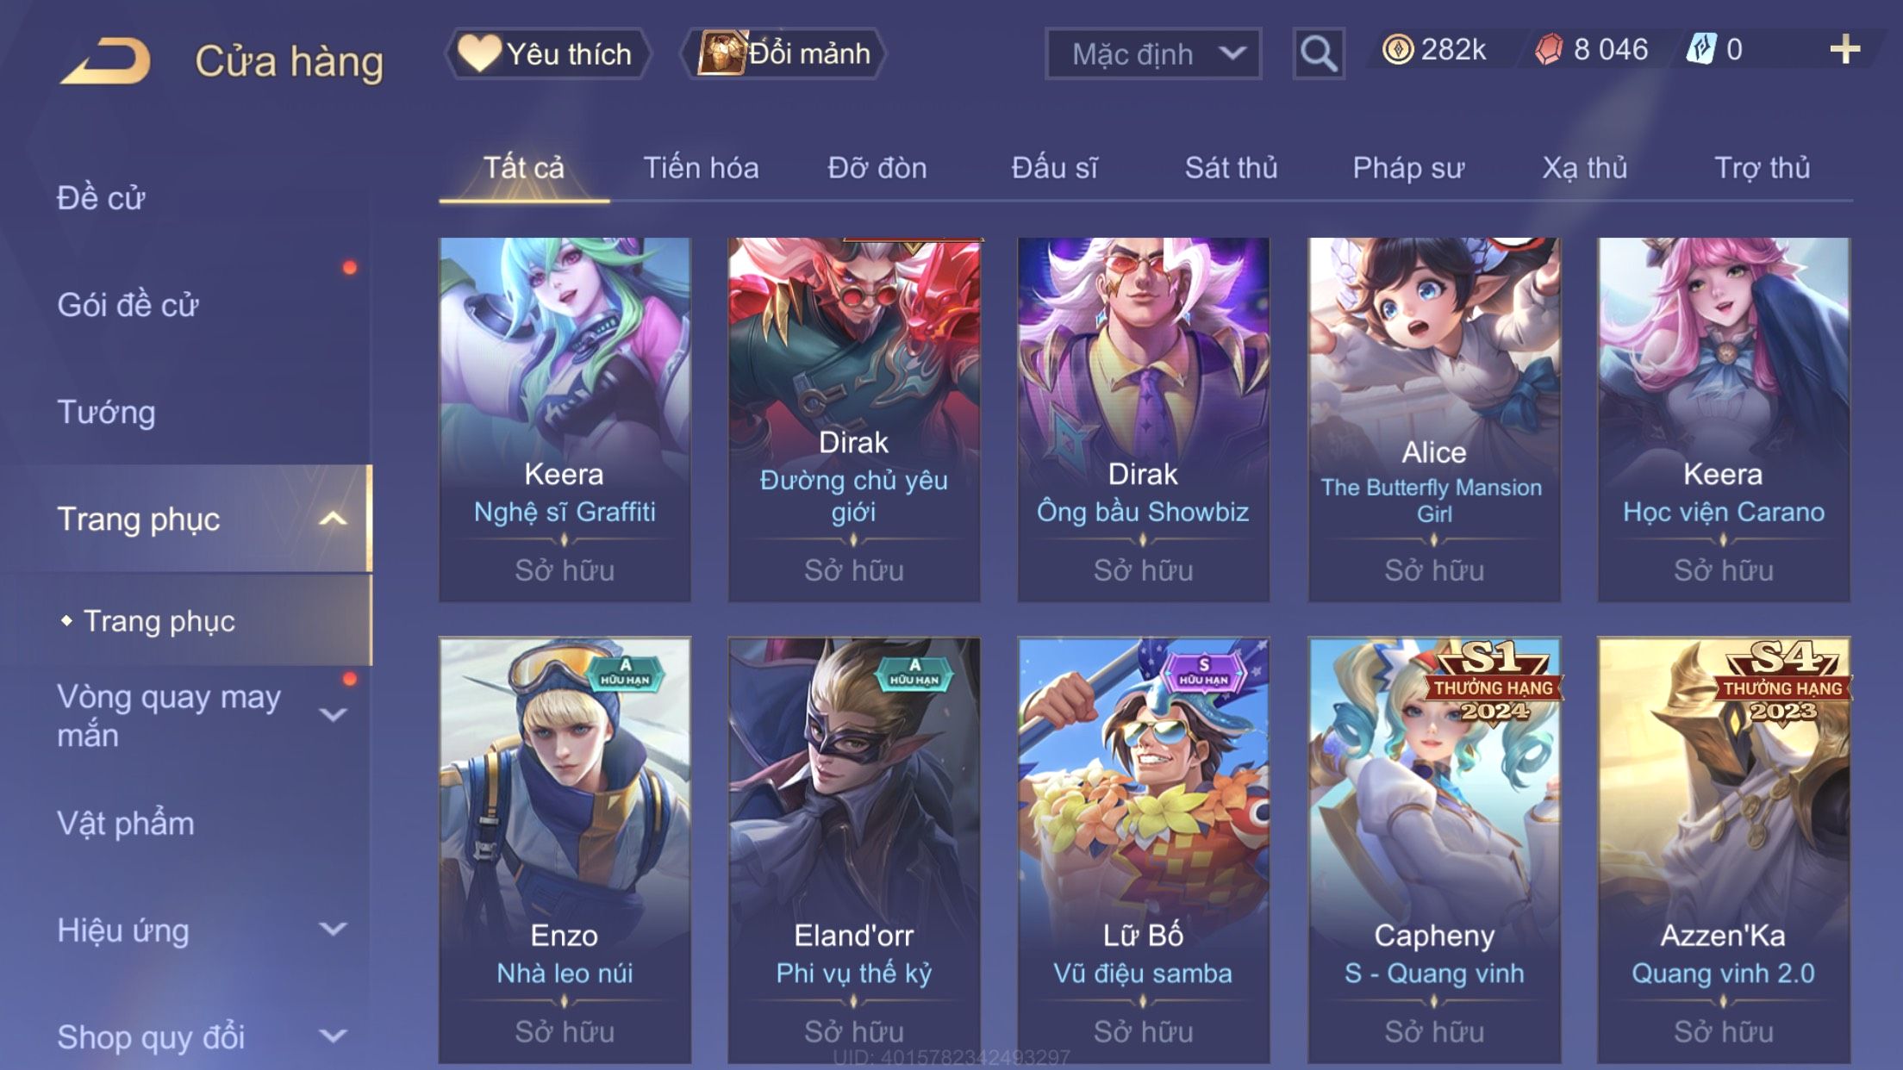This screenshot has width=1903, height=1070.
Task: Open the search magnifier icon
Action: tap(1319, 53)
